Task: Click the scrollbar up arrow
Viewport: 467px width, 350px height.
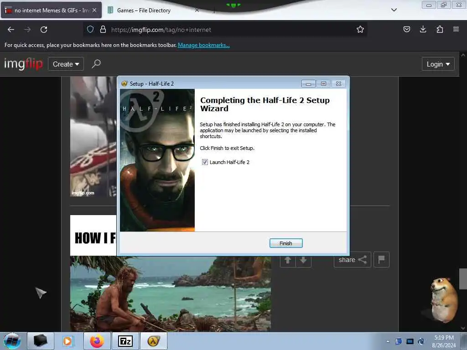Action: pyautogui.click(x=463, y=55)
